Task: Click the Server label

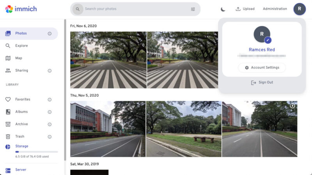Action: (21, 170)
